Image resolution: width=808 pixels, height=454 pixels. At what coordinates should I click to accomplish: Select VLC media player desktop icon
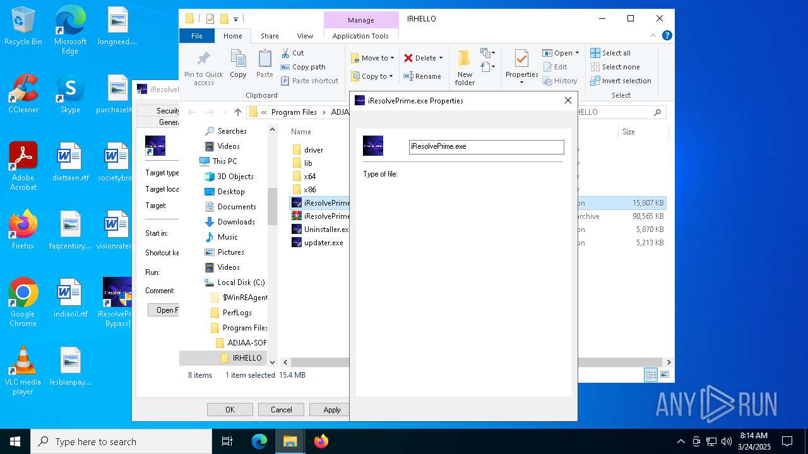[23, 371]
